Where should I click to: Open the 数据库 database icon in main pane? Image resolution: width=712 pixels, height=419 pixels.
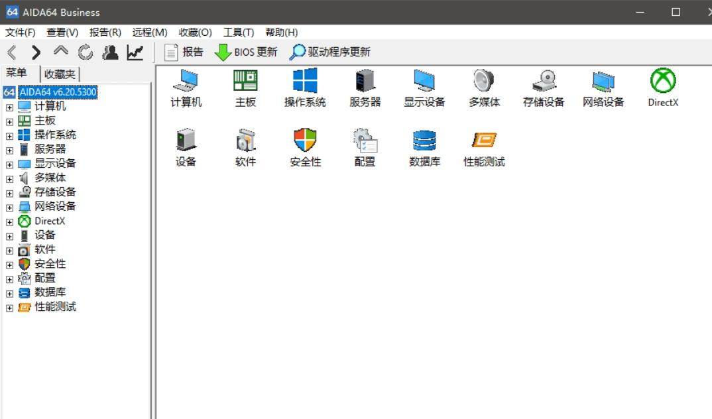pos(424,148)
